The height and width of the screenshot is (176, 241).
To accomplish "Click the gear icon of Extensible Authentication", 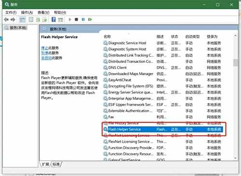I will tap(106, 111).
